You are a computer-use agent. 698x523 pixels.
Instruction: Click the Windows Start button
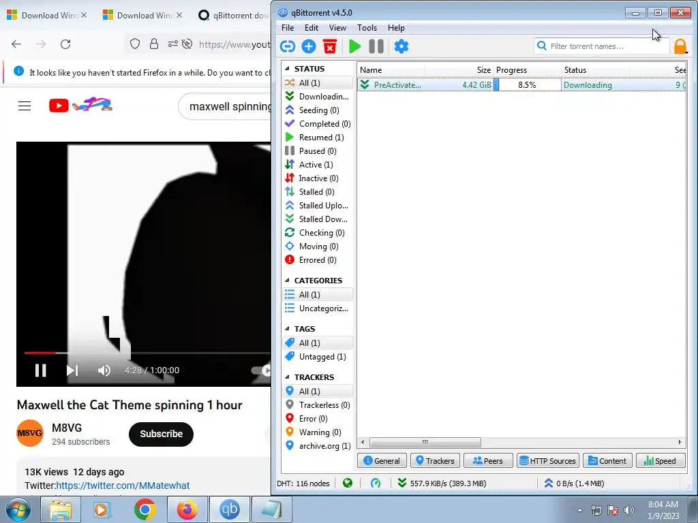18,509
